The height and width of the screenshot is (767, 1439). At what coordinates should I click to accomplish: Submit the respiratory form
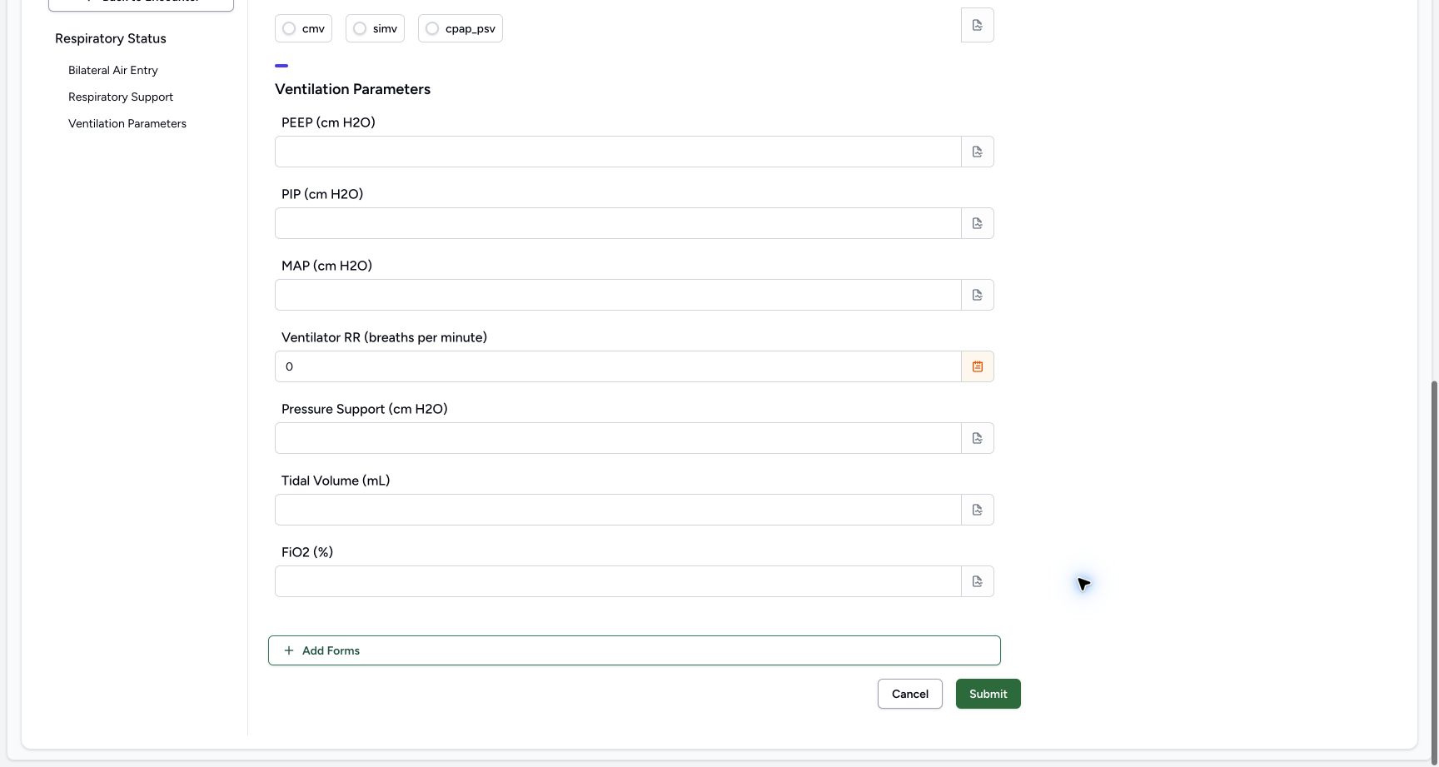tap(988, 694)
